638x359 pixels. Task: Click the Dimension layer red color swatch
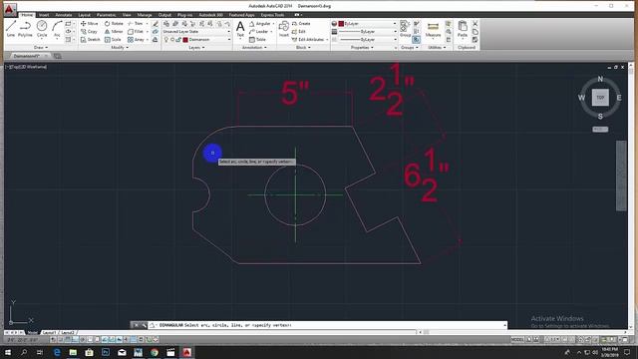pos(185,40)
